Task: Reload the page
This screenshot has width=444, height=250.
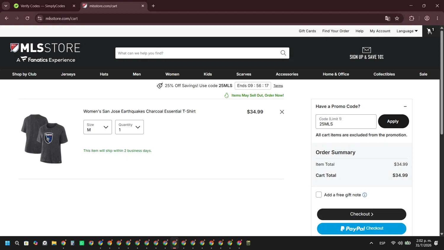Action: (28, 18)
